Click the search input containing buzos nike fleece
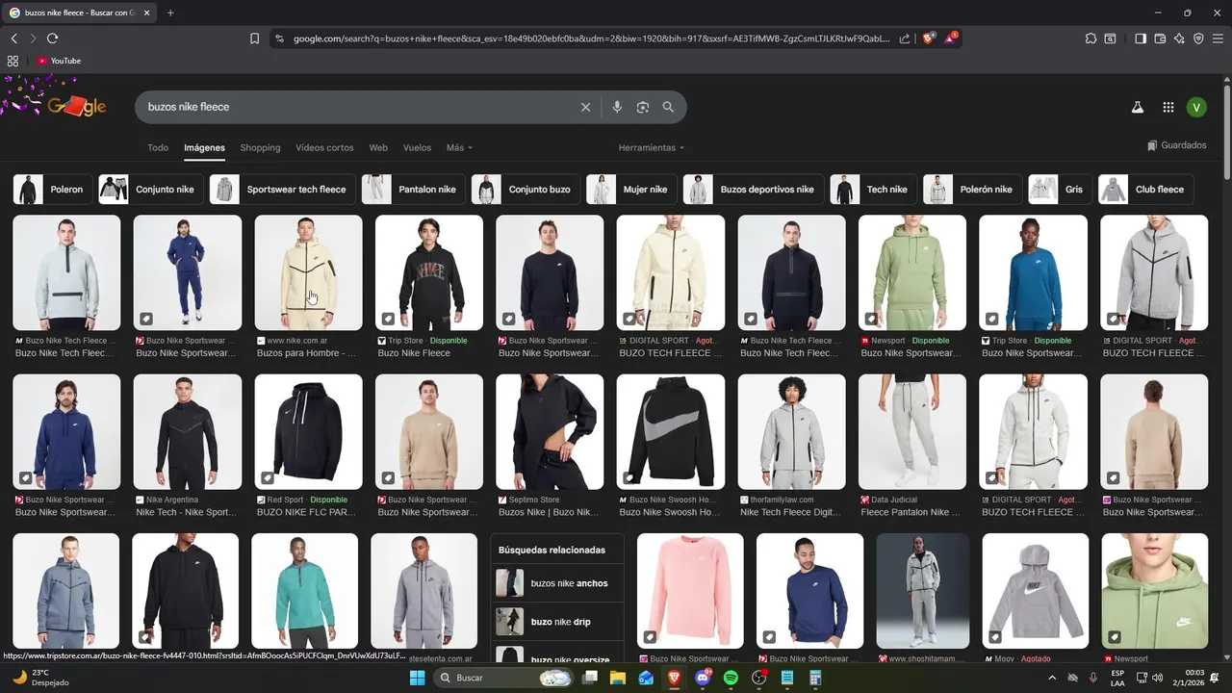The image size is (1232, 693). coord(356,107)
